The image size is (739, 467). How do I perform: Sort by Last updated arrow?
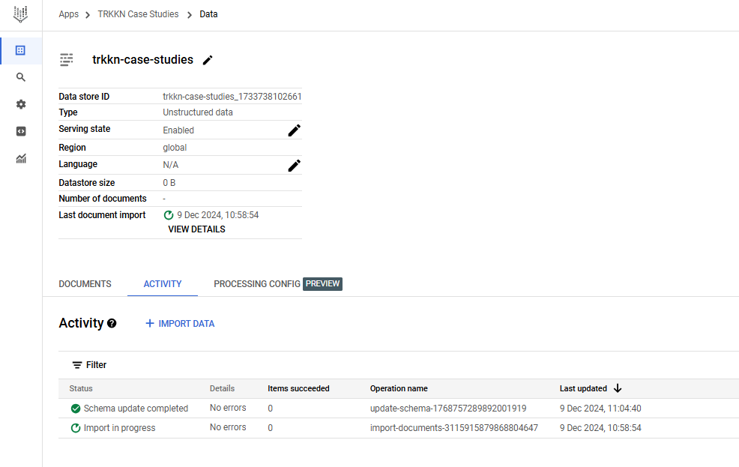tap(618, 388)
